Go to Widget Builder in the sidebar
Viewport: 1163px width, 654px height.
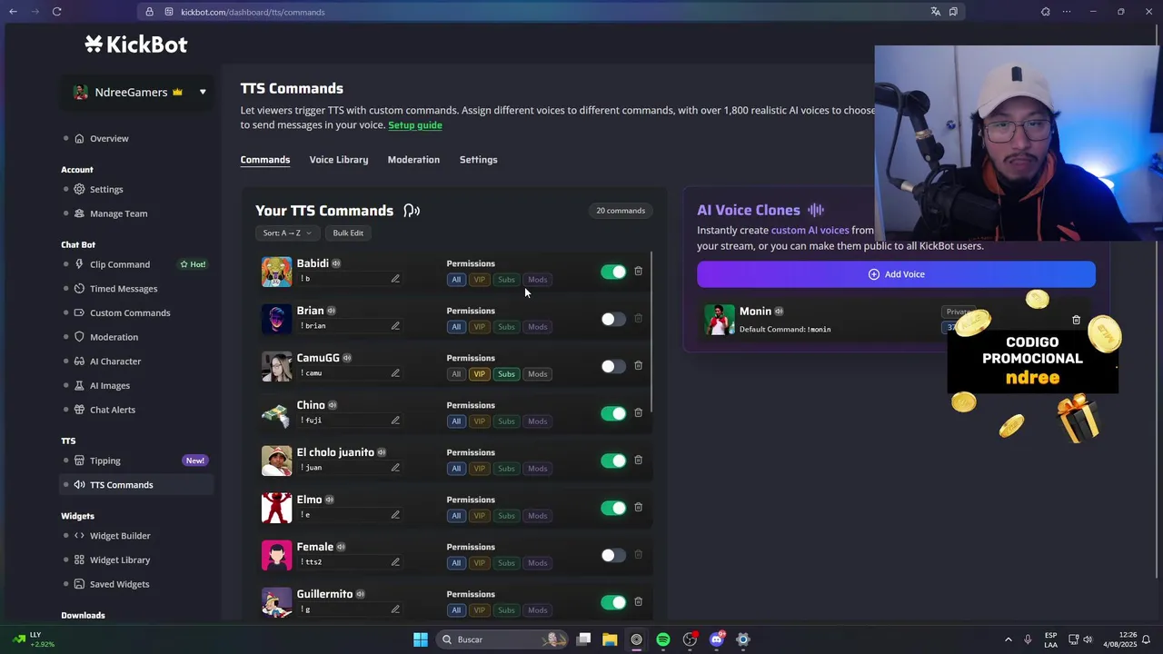pyautogui.click(x=120, y=536)
